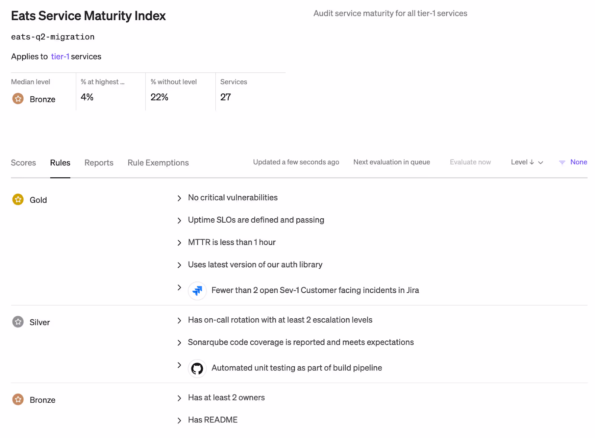Click the sort direction arrow next to Level
Image resolution: width=595 pixels, height=438 pixels.
pyautogui.click(x=532, y=162)
